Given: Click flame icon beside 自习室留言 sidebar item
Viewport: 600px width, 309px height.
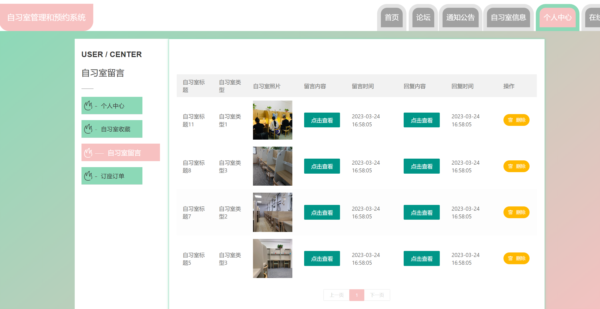Looking at the screenshot, I should pyautogui.click(x=88, y=153).
